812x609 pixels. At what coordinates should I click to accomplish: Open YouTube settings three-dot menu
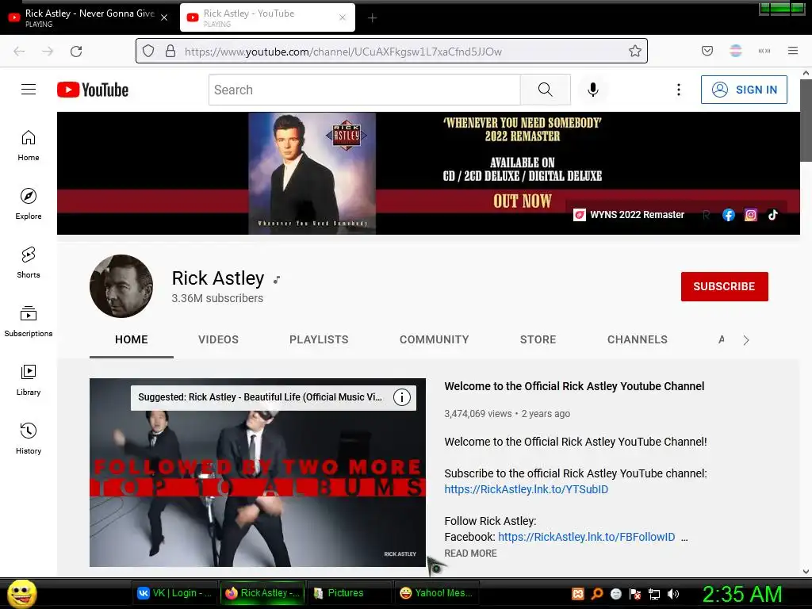point(679,90)
